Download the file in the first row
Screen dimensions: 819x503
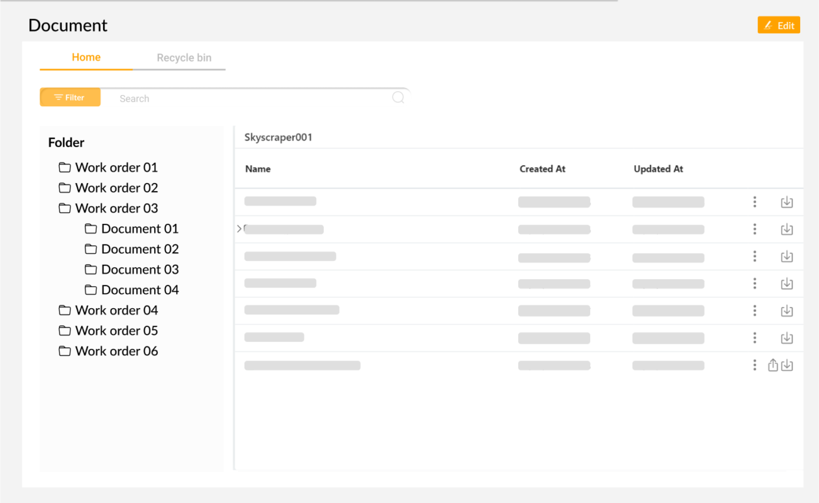(787, 202)
